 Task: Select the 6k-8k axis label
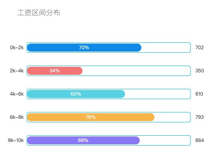pyautogui.click(x=17, y=117)
